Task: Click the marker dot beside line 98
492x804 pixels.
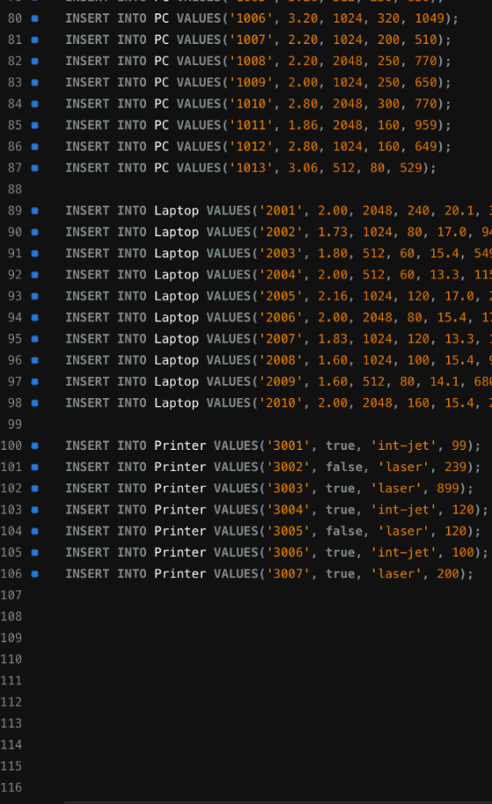Action: pyautogui.click(x=35, y=403)
